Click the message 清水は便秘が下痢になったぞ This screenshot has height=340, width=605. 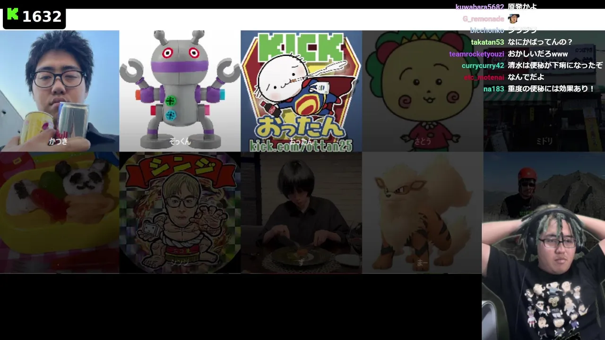pyautogui.click(x=555, y=66)
